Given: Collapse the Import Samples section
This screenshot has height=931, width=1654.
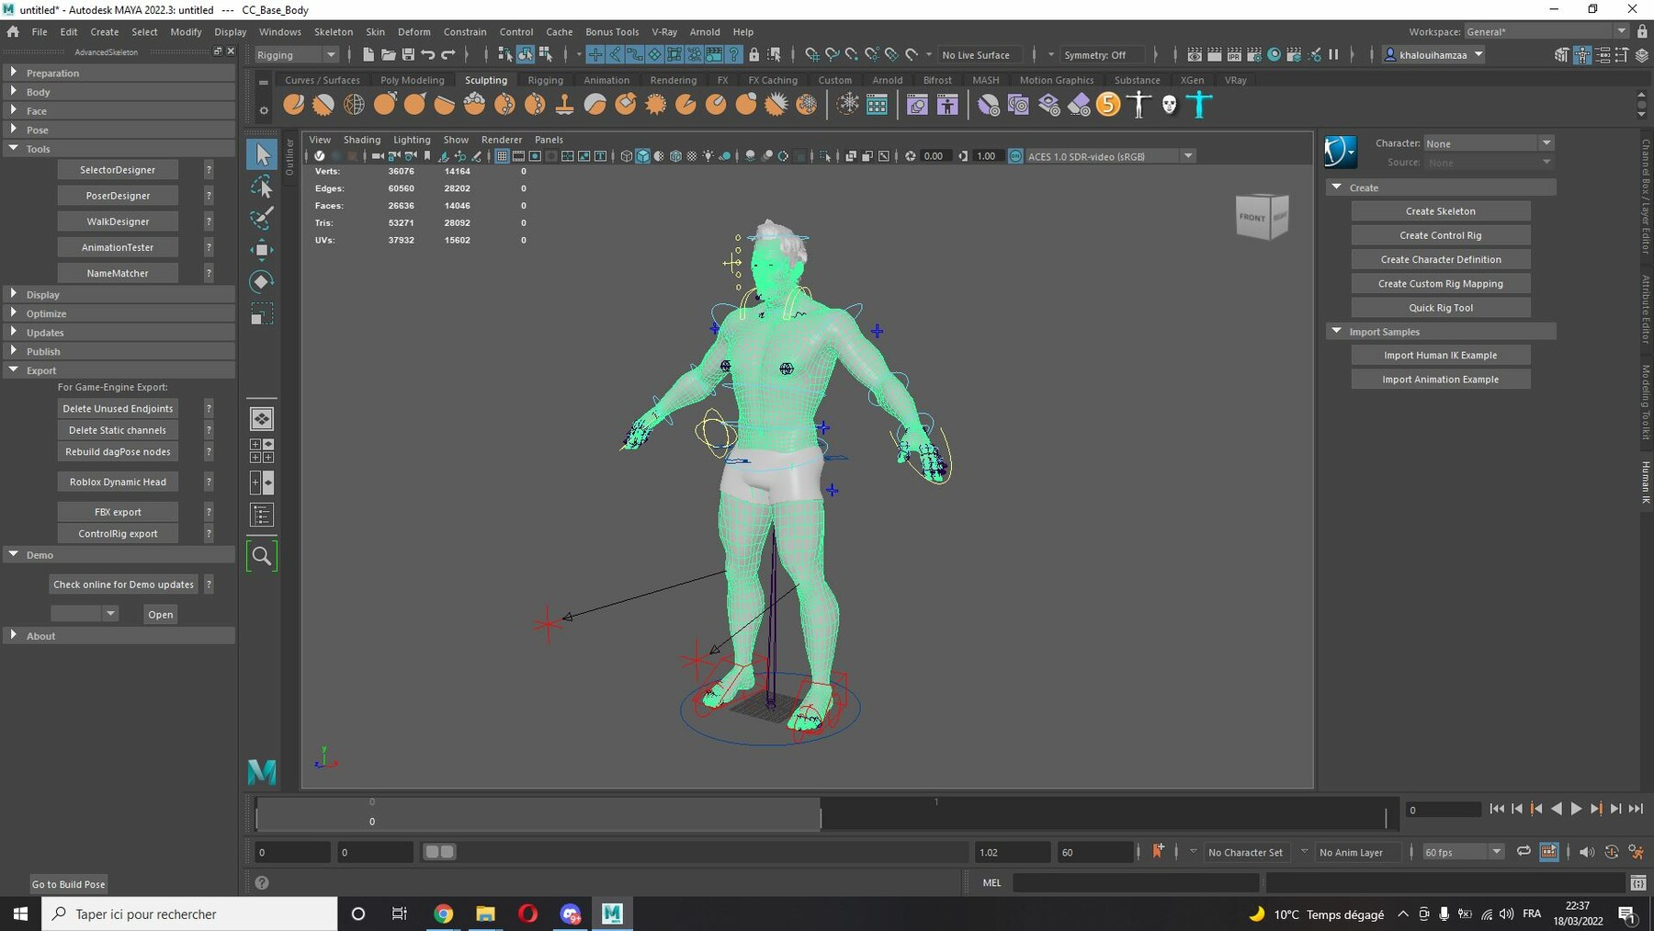Looking at the screenshot, I should click(x=1441, y=332).
